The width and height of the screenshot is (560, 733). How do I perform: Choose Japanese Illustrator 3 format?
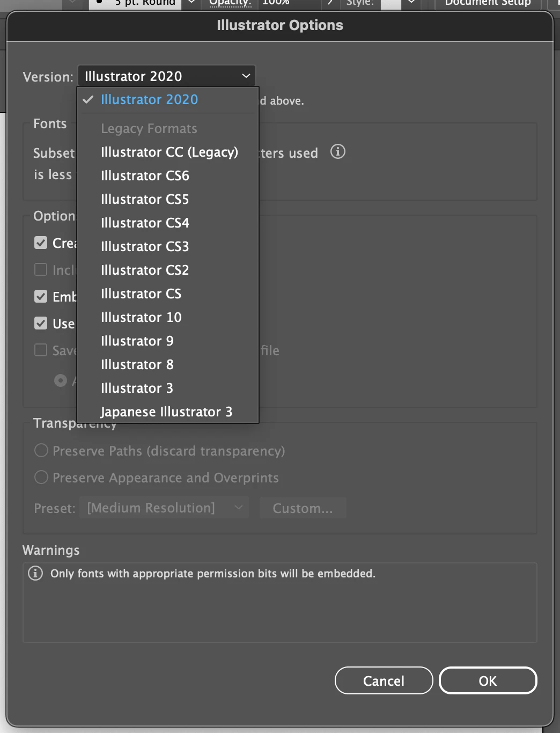[168, 412]
